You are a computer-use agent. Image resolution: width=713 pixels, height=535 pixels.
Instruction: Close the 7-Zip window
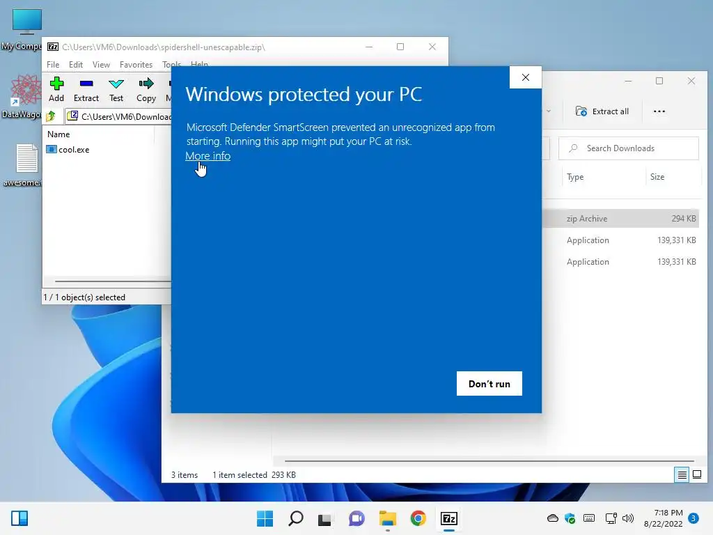pos(432,47)
